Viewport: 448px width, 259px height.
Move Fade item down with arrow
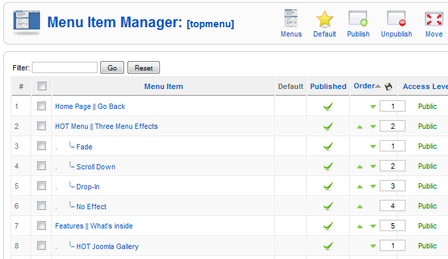373,147
